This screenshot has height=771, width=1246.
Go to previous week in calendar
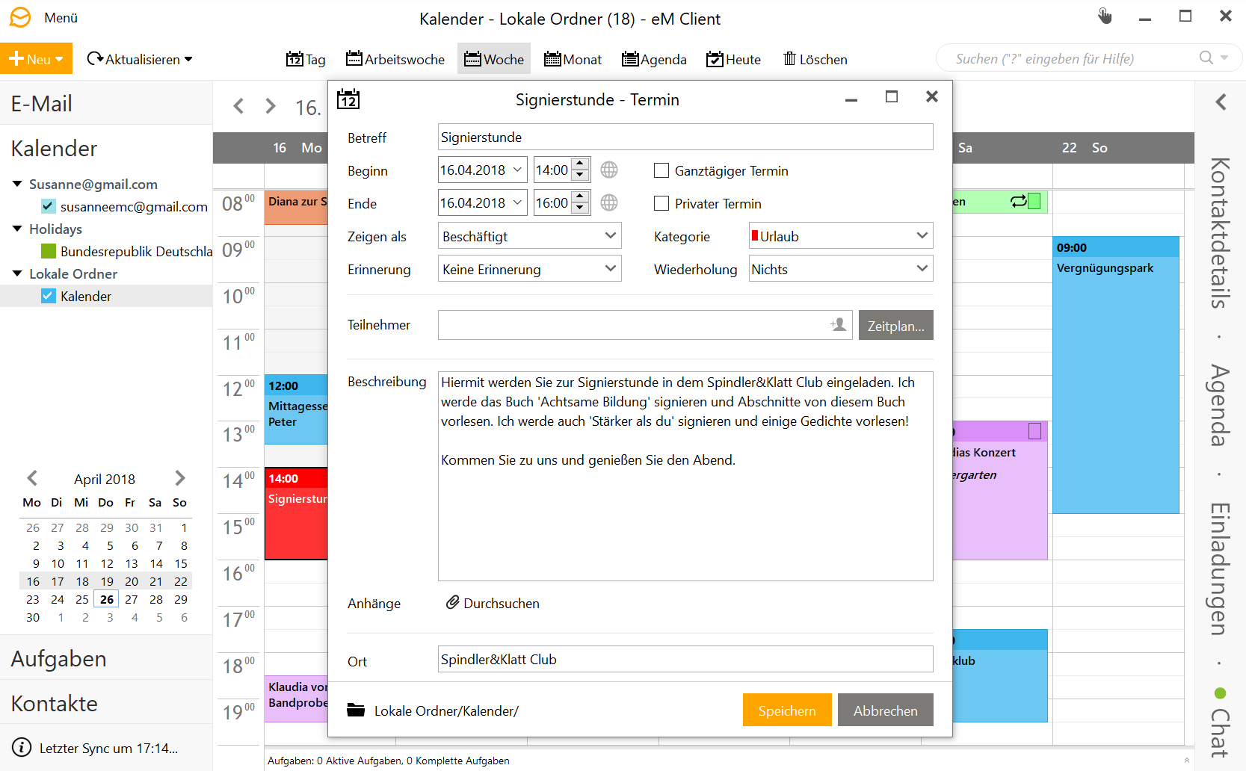click(x=238, y=106)
